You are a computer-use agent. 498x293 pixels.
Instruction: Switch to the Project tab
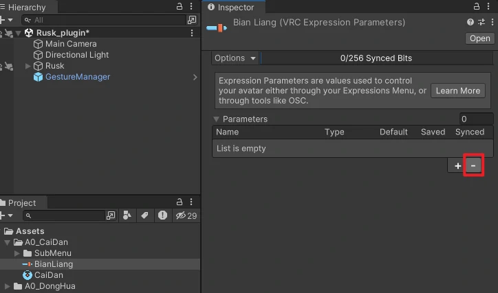click(x=22, y=203)
